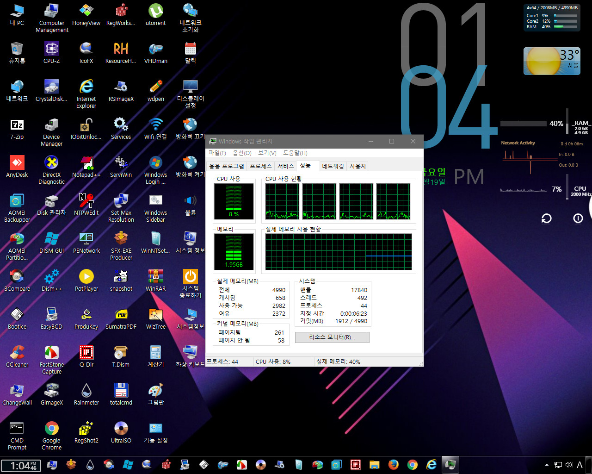The width and height of the screenshot is (592, 474).
Task: Open 휴지통 recycle bin icon
Action: click(17, 52)
